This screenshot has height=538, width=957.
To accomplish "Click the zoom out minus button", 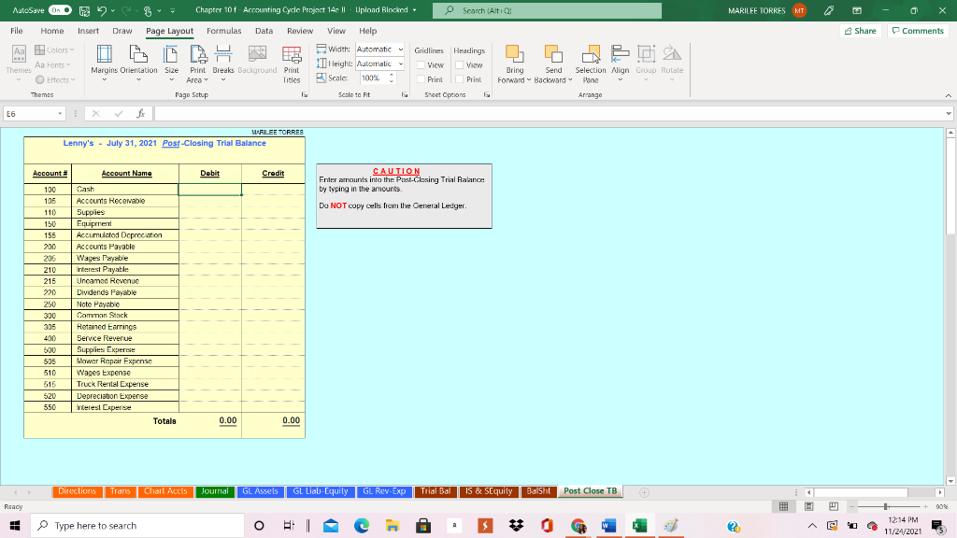I will click(852, 506).
